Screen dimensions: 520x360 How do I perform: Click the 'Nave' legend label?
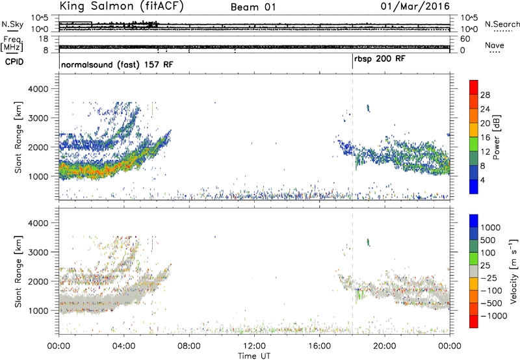(x=495, y=45)
